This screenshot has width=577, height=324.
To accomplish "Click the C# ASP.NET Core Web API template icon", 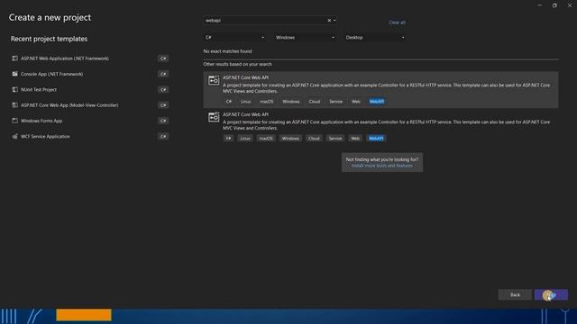I will 214,80.
